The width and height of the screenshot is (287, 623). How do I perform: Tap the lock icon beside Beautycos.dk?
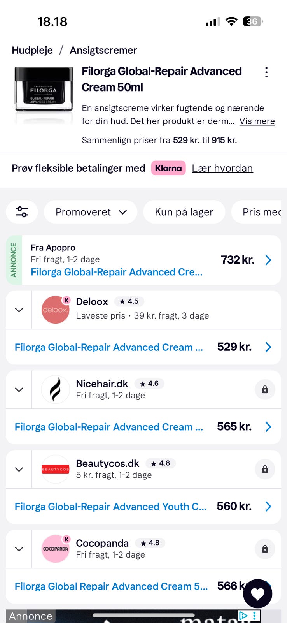265,469
